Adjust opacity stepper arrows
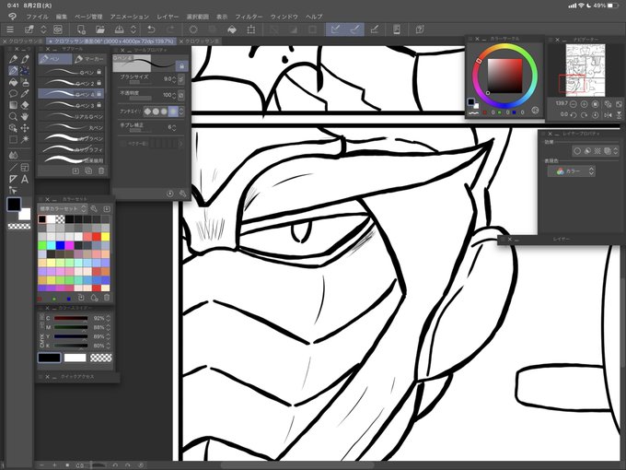 (174, 95)
